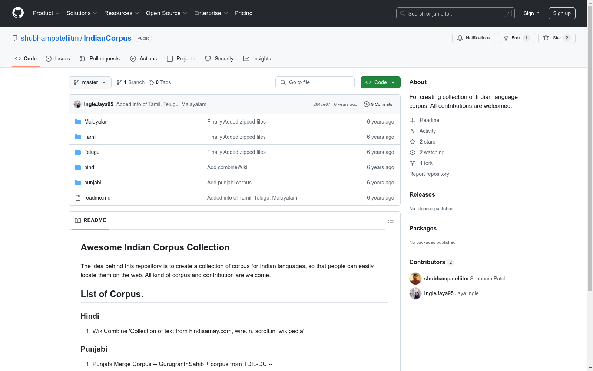Open the Actions tab
The image size is (593, 371).
tap(143, 59)
